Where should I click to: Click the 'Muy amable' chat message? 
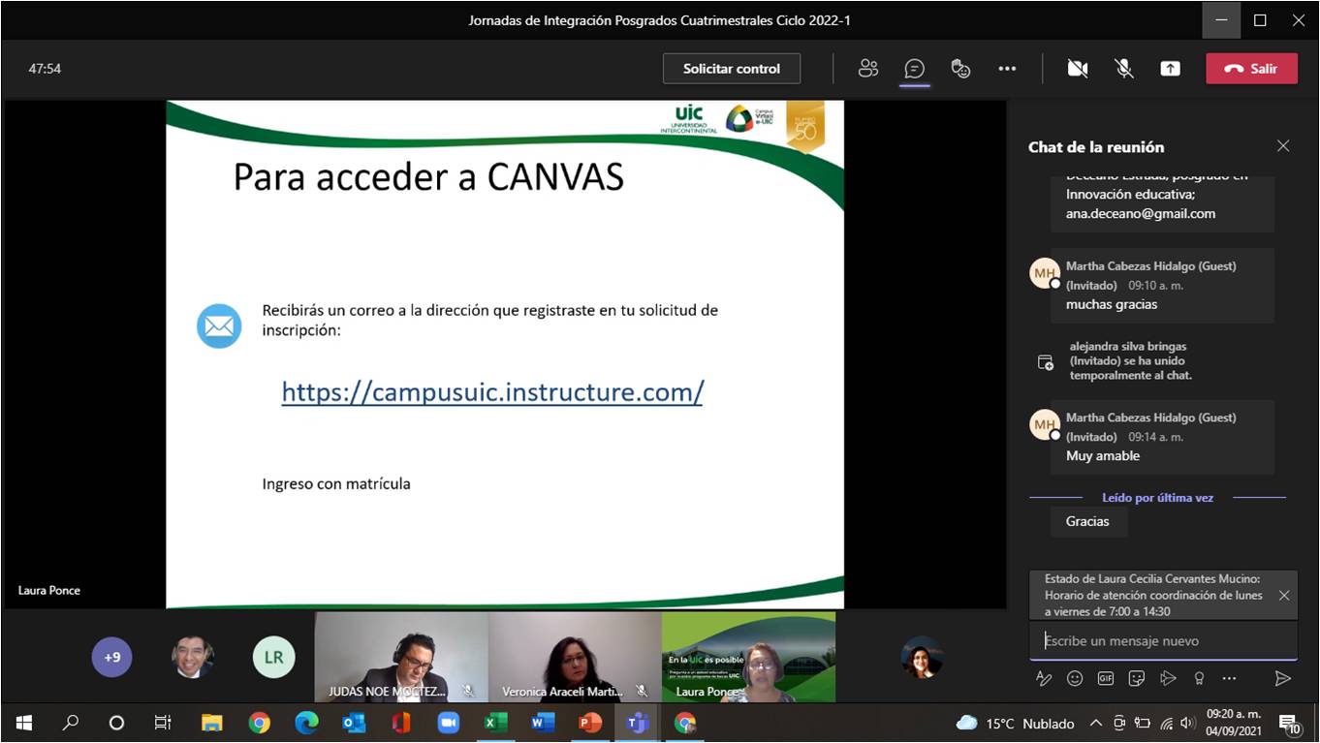click(x=1103, y=455)
